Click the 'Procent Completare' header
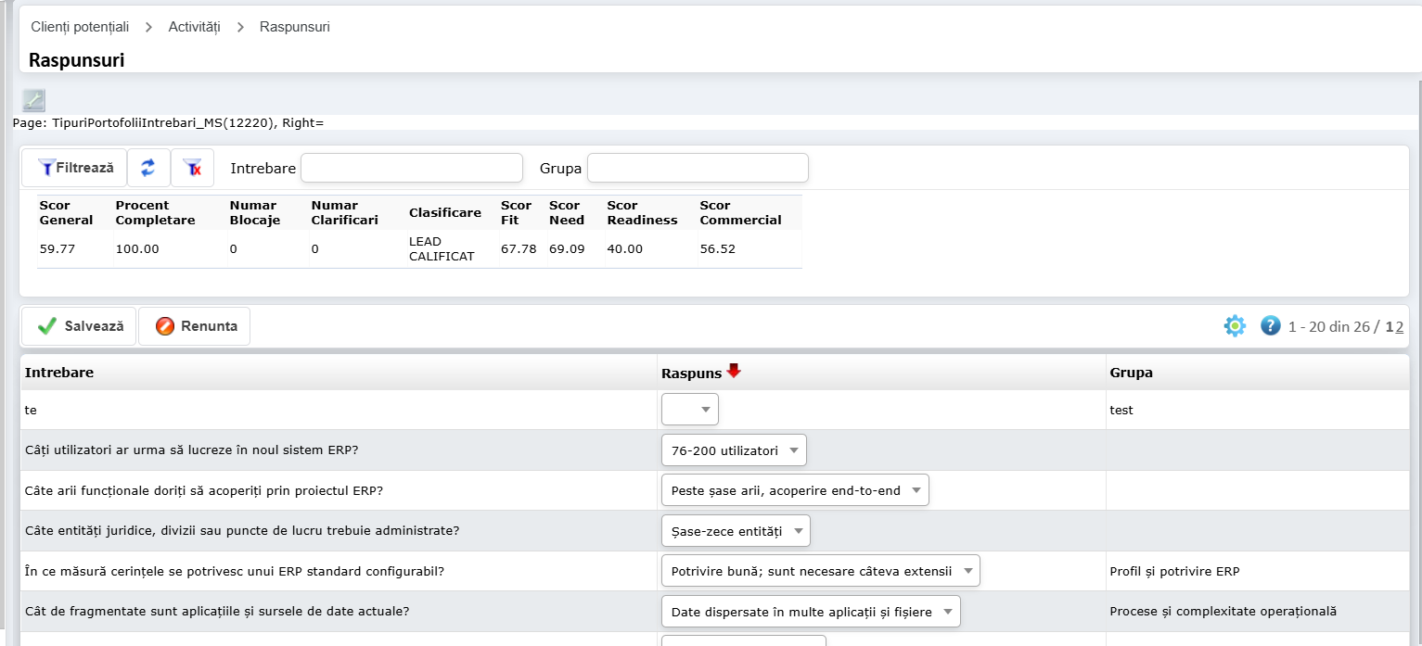The width and height of the screenshot is (1422, 646). 156,212
